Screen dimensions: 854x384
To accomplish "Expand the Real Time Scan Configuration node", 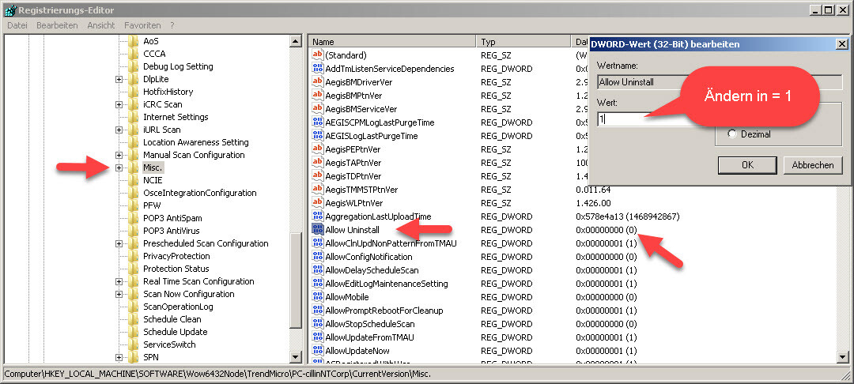I will (119, 281).
